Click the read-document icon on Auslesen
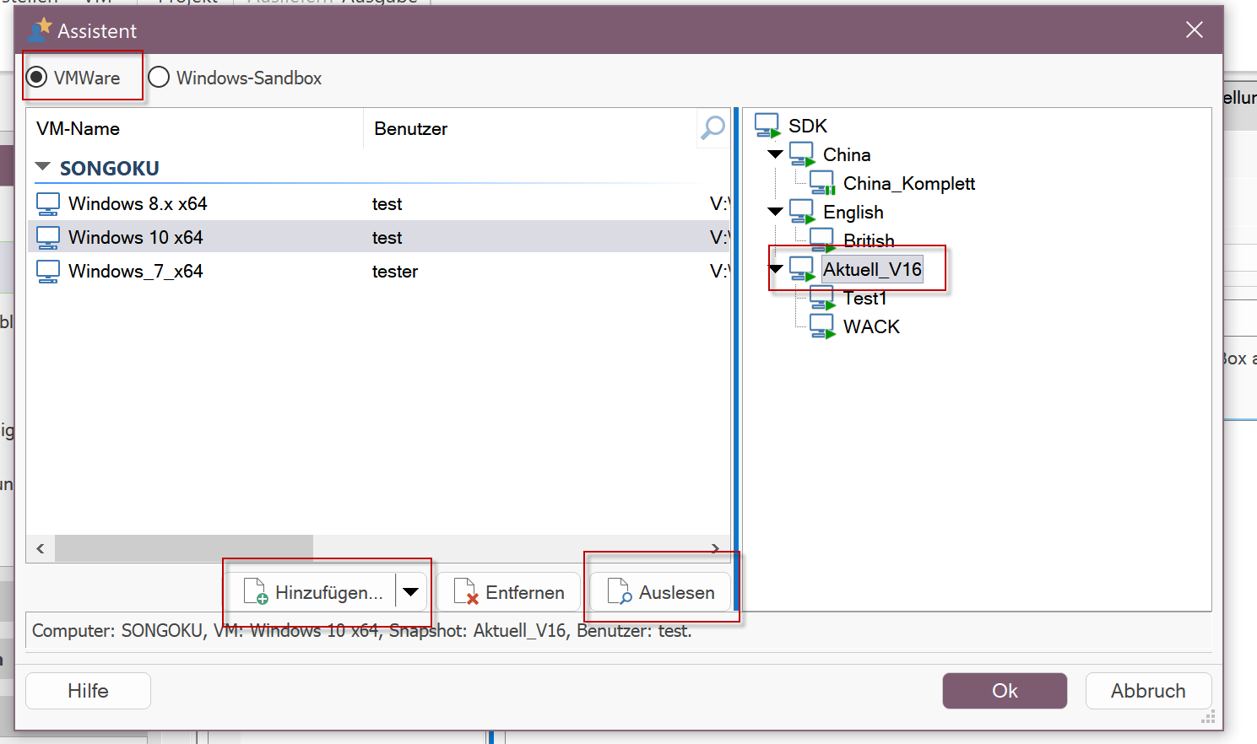Screen dimensions: 1257x744 (x=620, y=592)
